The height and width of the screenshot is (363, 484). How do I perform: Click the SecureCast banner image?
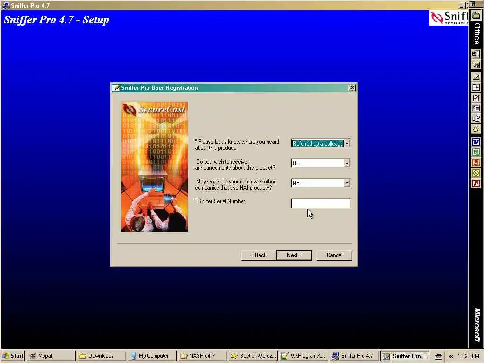[155, 167]
